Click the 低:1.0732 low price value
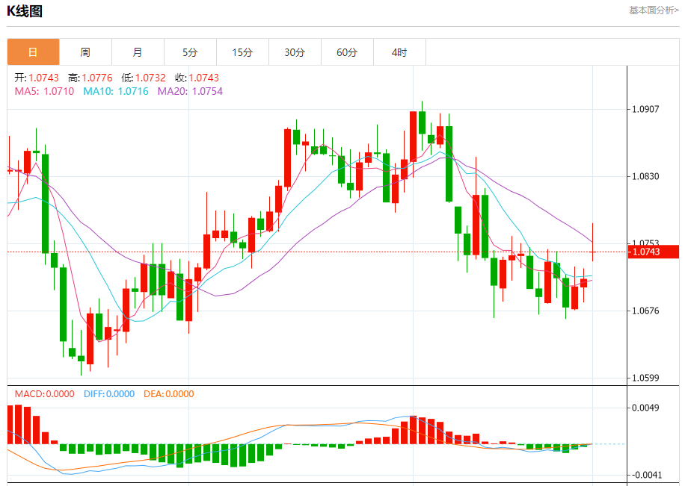 click(144, 78)
